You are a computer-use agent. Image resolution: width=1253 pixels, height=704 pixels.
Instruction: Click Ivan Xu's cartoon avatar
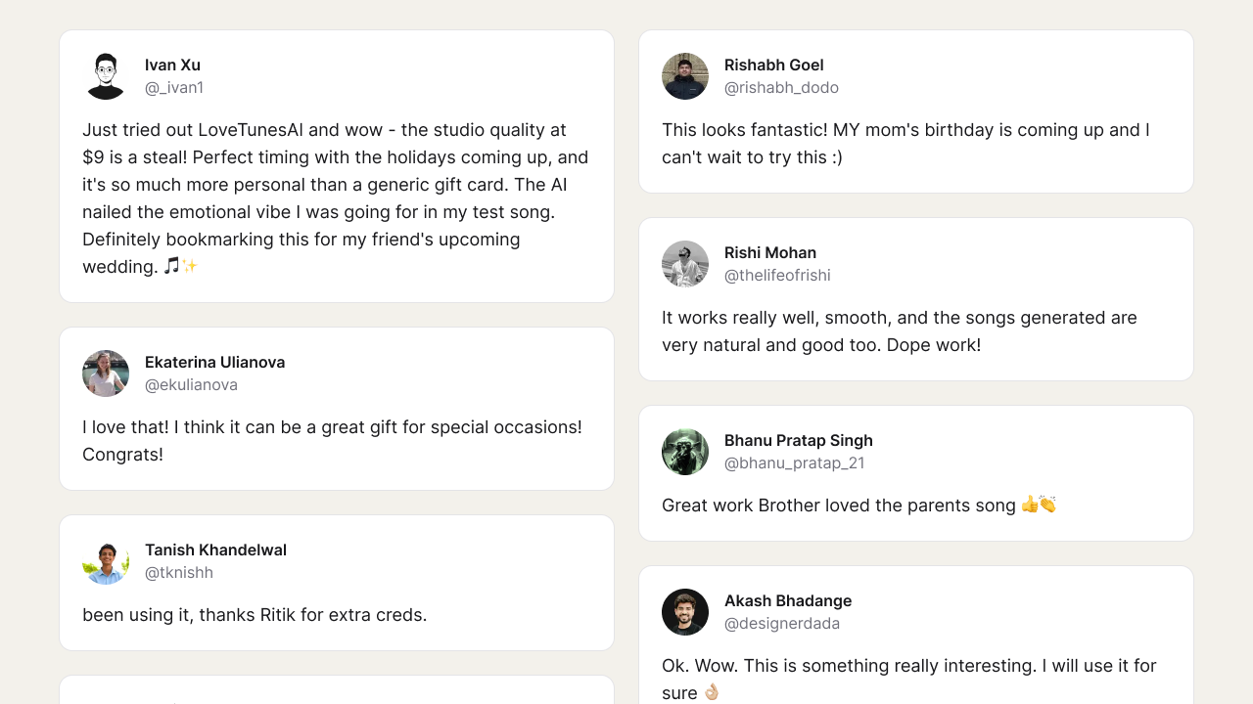[x=106, y=76]
